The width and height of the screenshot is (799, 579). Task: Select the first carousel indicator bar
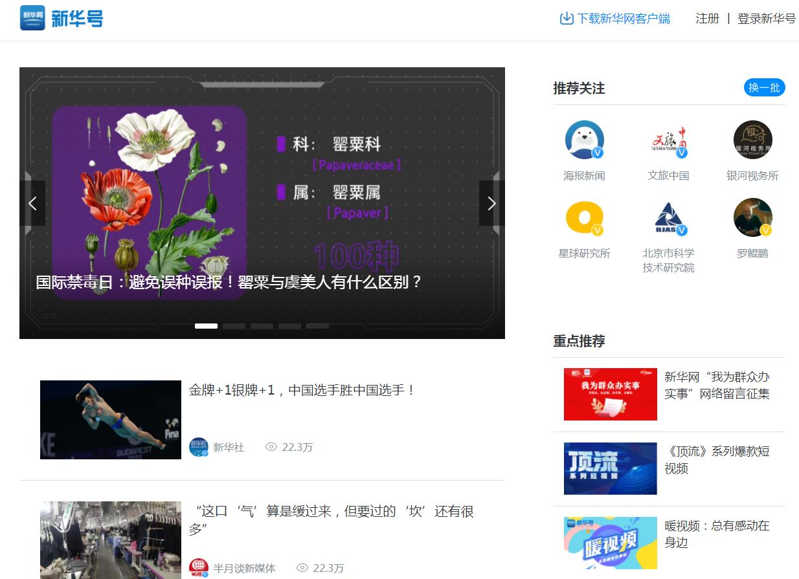click(x=206, y=326)
